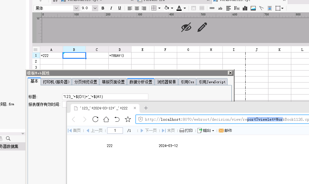
Task: Open the insert formula F(x) tool
Action: [x=237, y=8]
